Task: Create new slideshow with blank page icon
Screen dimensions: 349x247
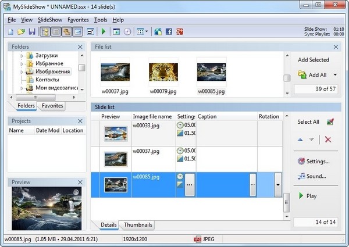Action: (12, 31)
